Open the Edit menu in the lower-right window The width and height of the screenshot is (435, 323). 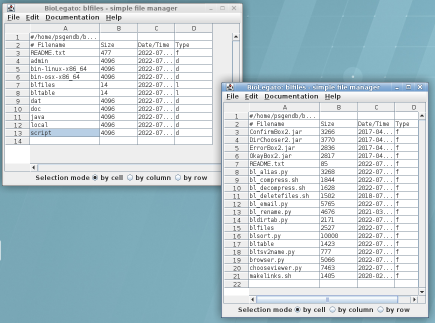251,96
